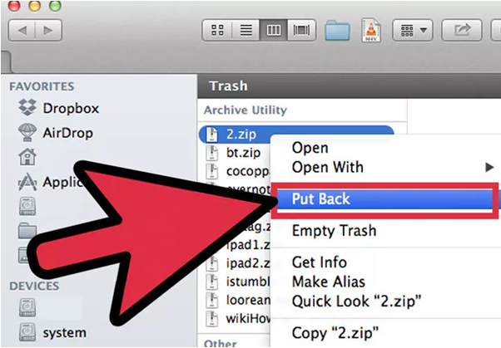
Task: Select the 2.zip file
Action: point(241,134)
